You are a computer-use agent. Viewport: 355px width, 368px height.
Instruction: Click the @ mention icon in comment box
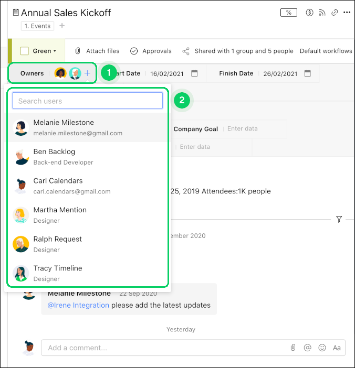pos(307,348)
